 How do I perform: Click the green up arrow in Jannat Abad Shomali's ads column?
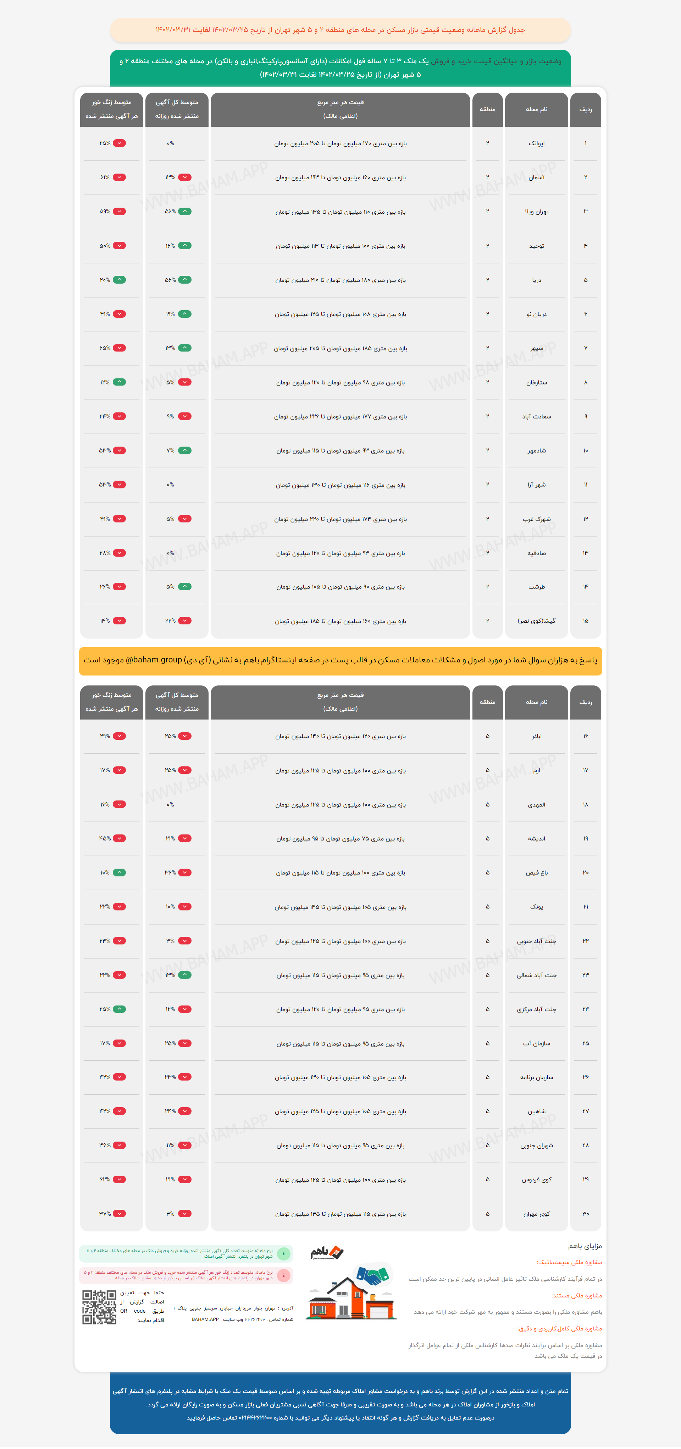pyautogui.click(x=185, y=975)
